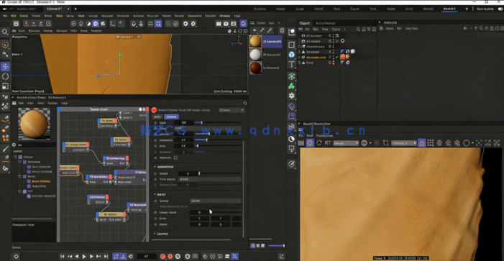504x261 pixels.
Task: Select the Rotate tool in left toolbar
Action: pos(6,76)
